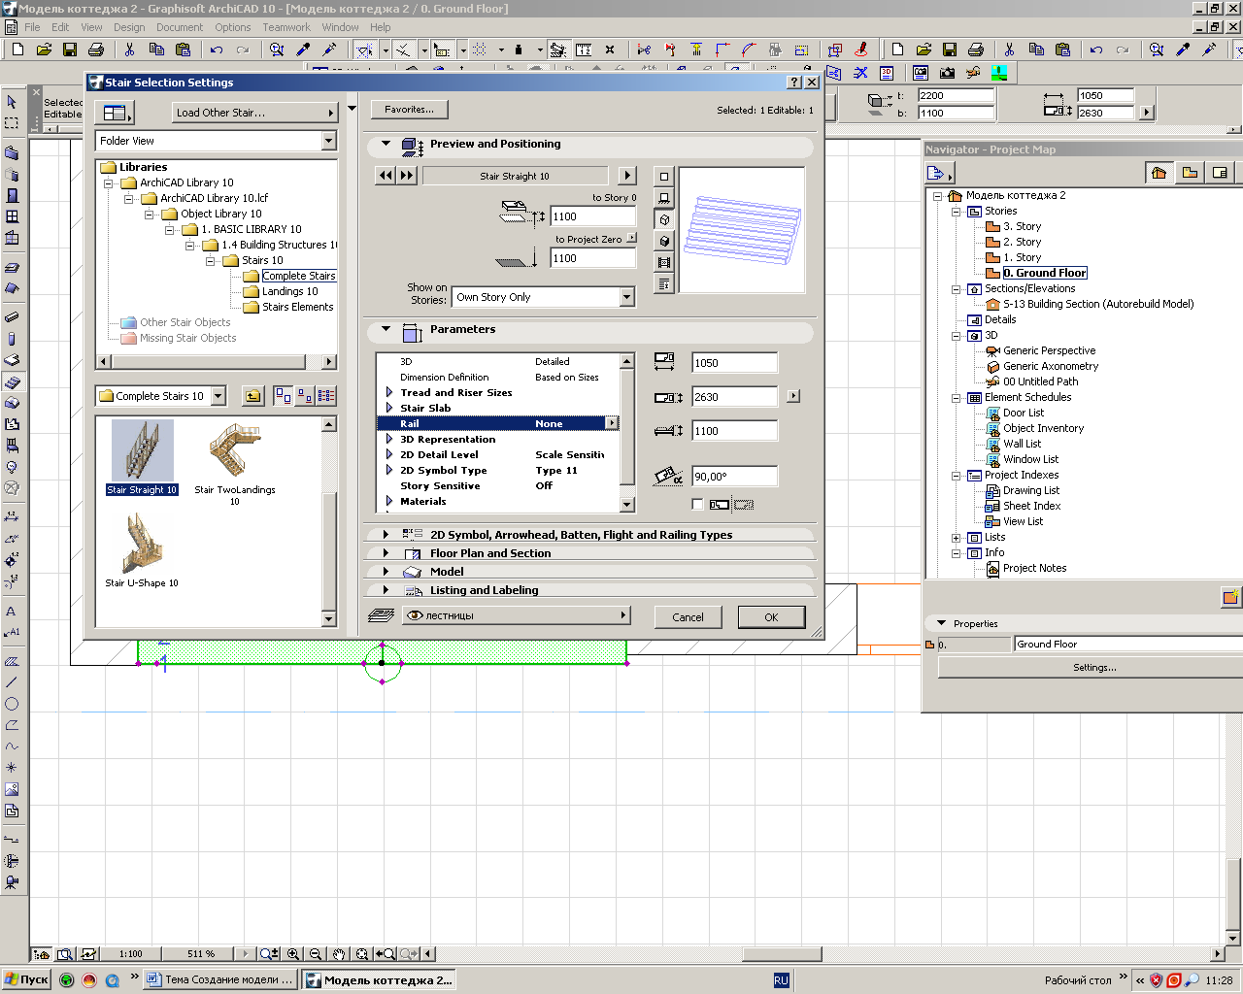Open the Teamwork menu
Viewport: 1243px width, 994px height.
tap(286, 27)
